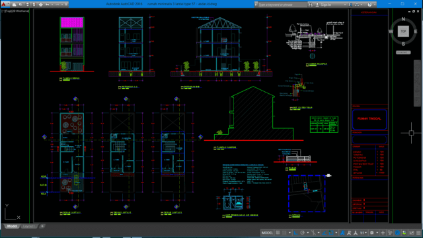Click the Sign In button
The height and width of the screenshot is (238, 423).
tap(326, 5)
